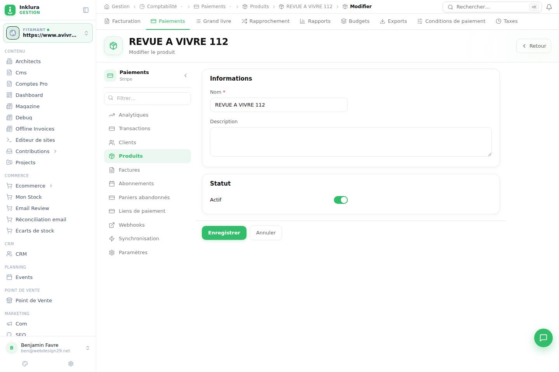Open the site switcher dropdown

point(48,33)
